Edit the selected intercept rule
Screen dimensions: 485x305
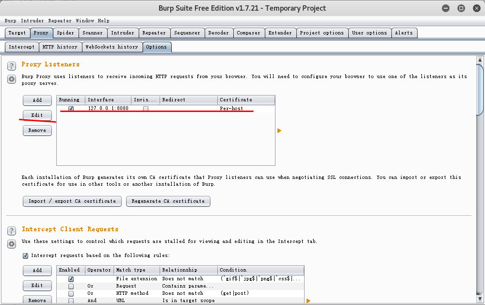tap(37, 286)
